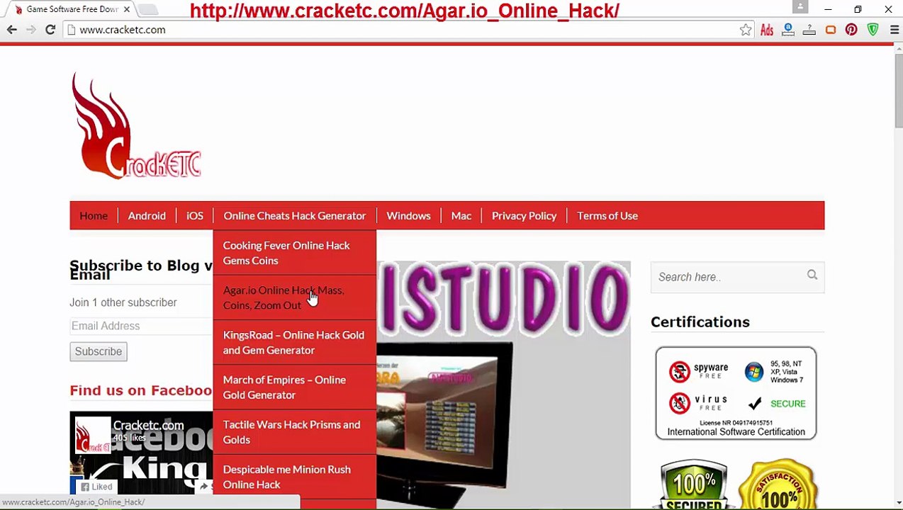Open the Android menu item
This screenshot has height=510, width=903.
[147, 215]
